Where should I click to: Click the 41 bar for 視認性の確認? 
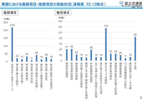click(67, 55)
